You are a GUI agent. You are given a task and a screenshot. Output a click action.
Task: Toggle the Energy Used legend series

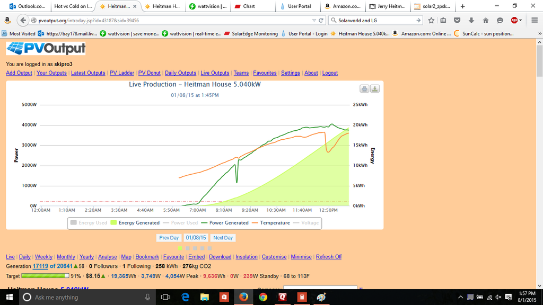tap(89, 223)
